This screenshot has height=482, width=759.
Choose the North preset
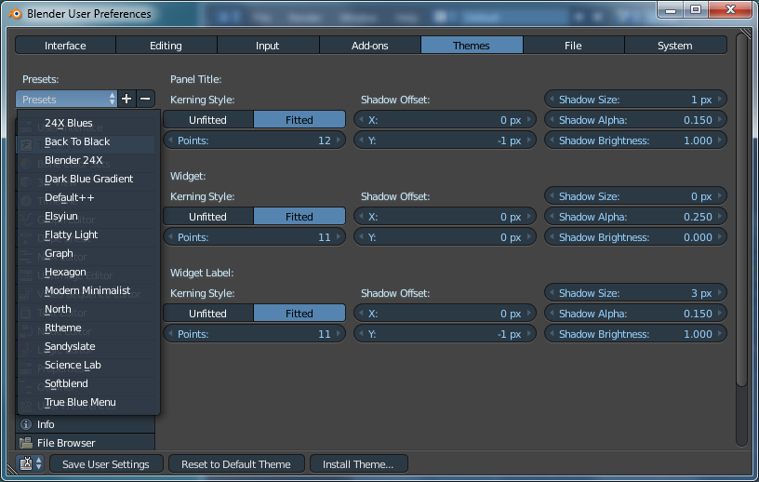tap(88, 309)
